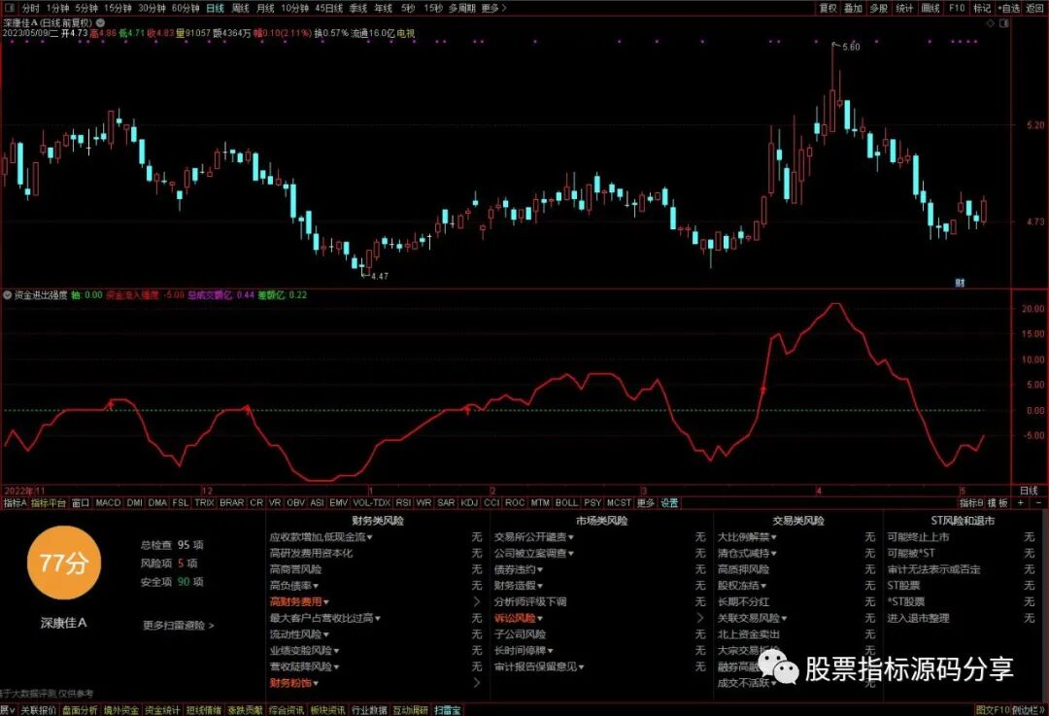Image resolution: width=1049 pixels, height=716 pixels.
Task: Expand 交易所公开谴责 dropdown
Action: coord(534,536)
